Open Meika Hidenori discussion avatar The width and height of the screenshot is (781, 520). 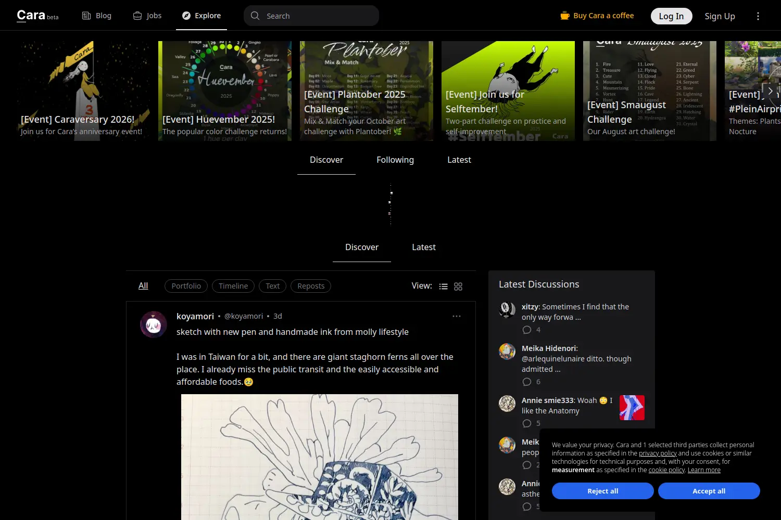click(x=507, y=352)
